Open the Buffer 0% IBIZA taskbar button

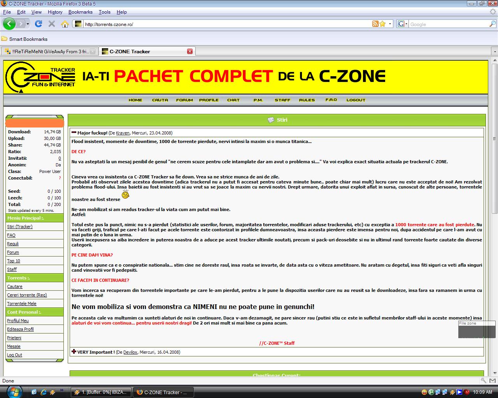tap(101, 392)
